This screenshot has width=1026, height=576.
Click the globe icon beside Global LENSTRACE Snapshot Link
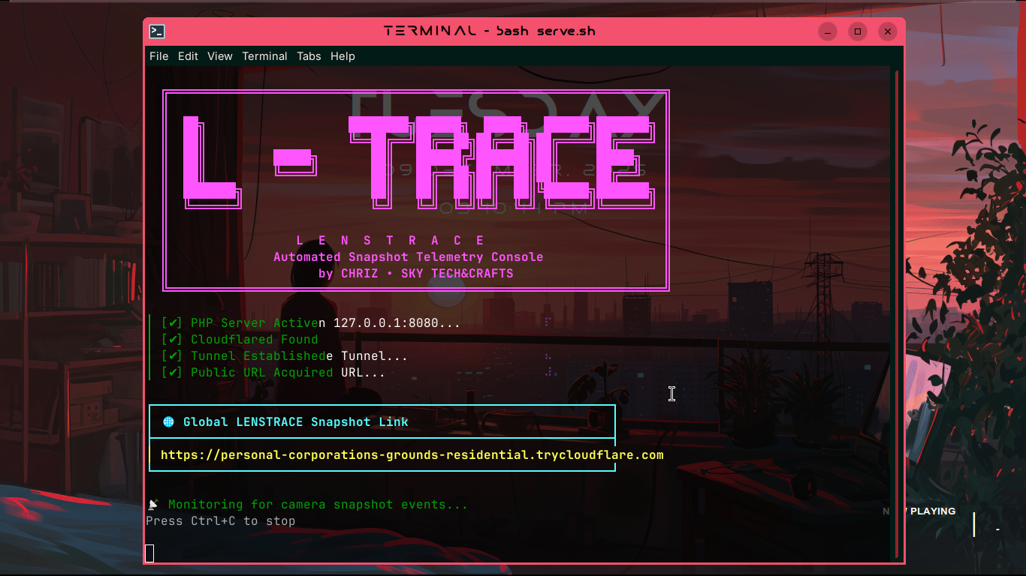[x=168, y=422]
